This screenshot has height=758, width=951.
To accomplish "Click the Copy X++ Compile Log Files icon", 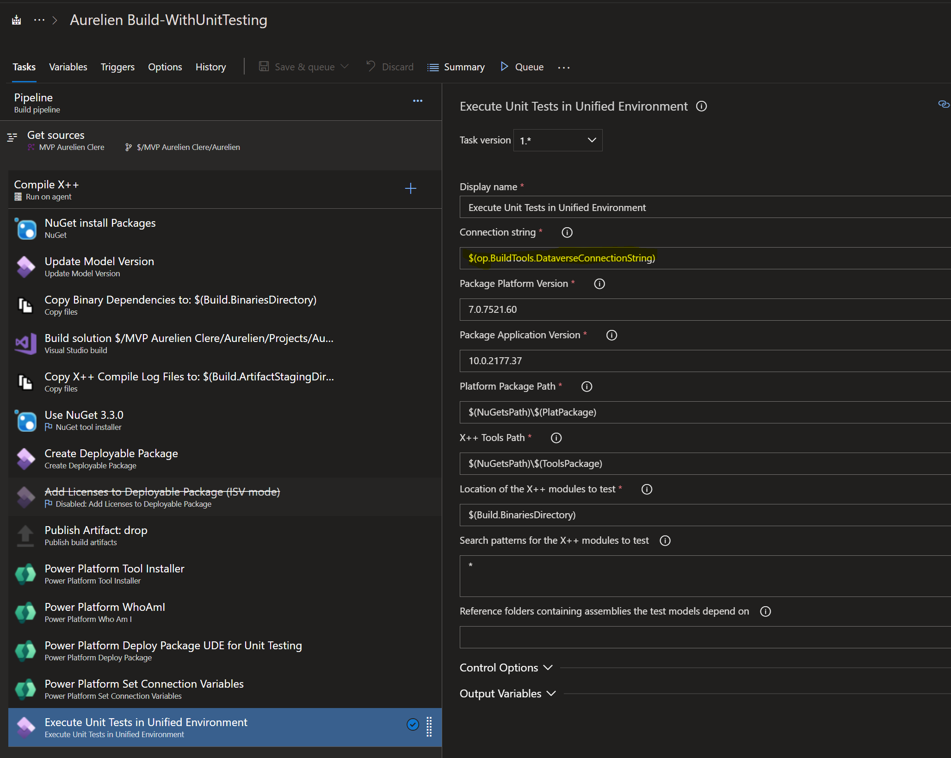I will 26,382.
